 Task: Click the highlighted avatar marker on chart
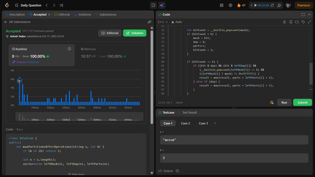(x=19, y=81)
